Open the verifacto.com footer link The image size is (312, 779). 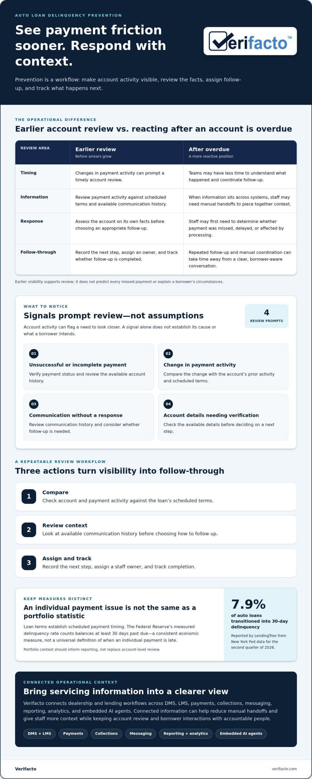[284, 769]
